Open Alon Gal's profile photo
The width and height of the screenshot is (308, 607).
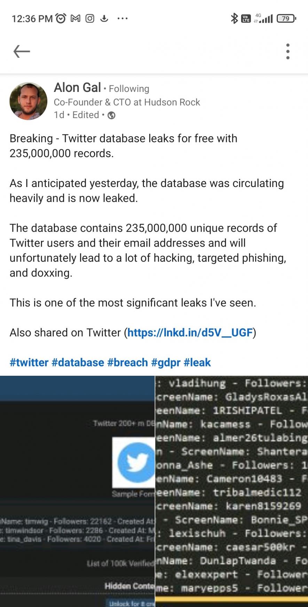(29, 101)
